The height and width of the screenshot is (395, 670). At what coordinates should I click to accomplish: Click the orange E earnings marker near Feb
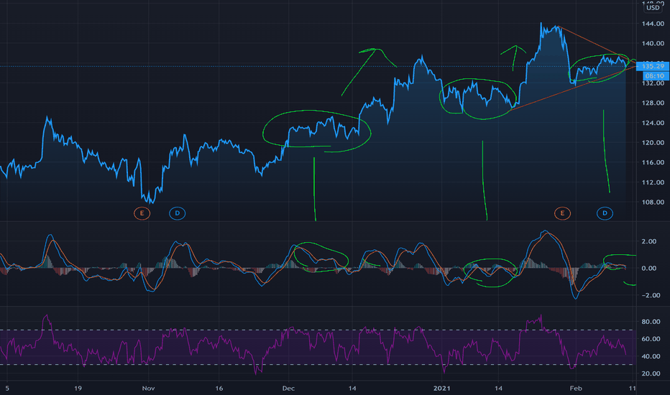tap(562, 213)
